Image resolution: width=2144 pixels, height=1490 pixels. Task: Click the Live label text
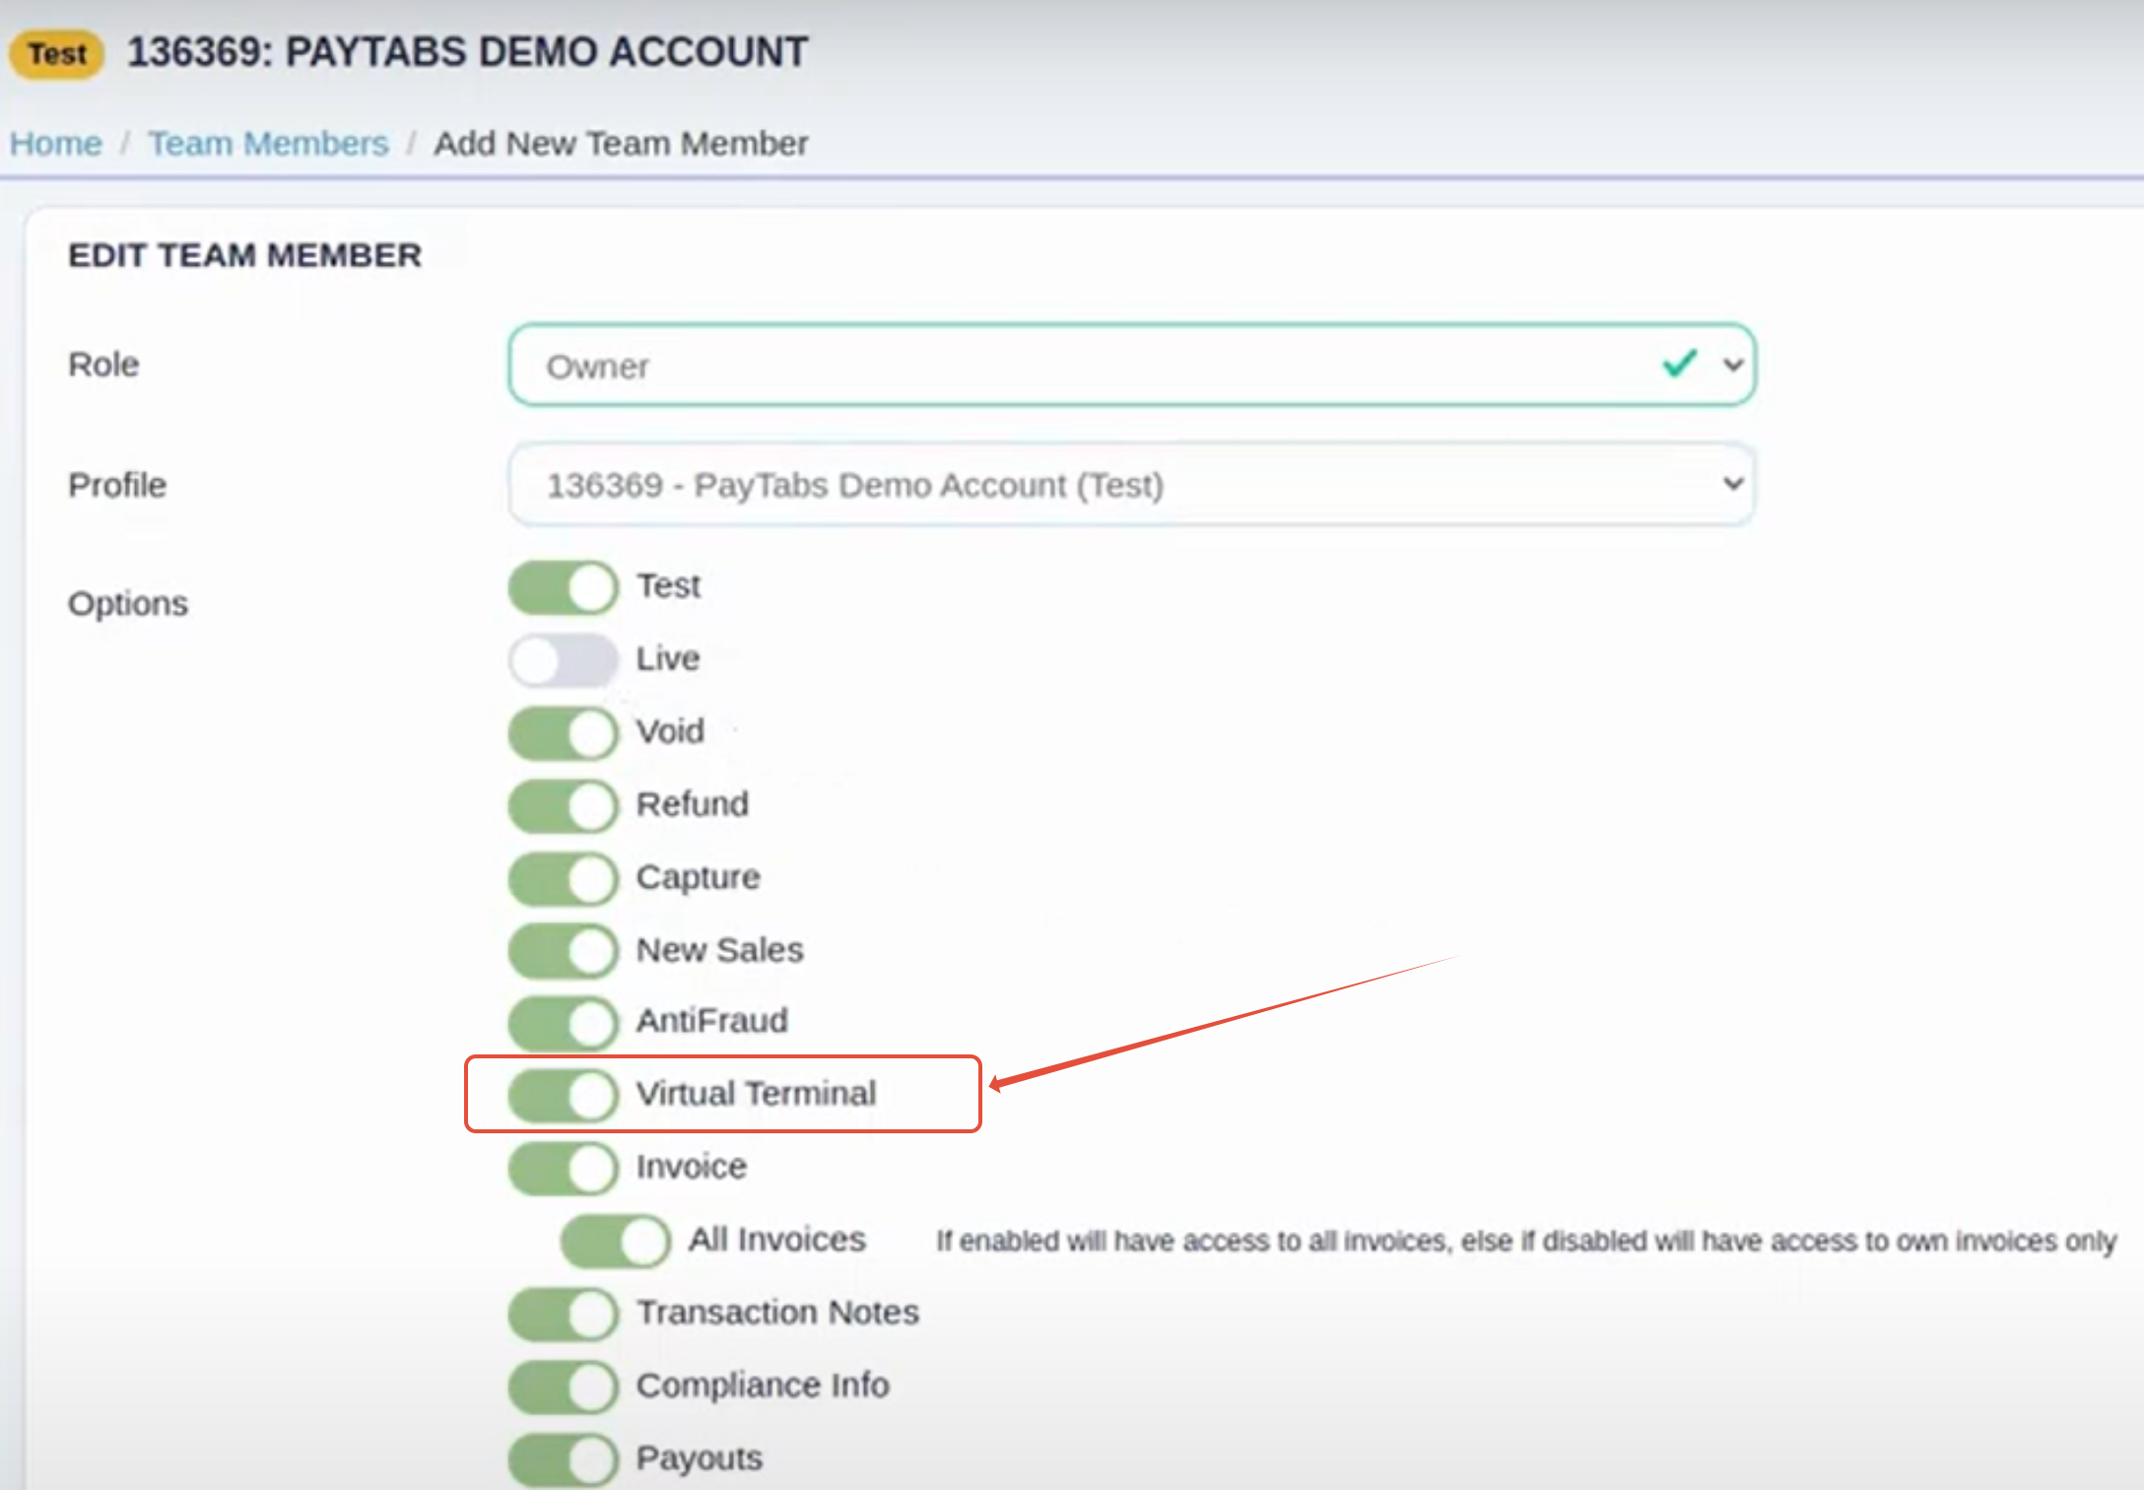click(668, 658)
